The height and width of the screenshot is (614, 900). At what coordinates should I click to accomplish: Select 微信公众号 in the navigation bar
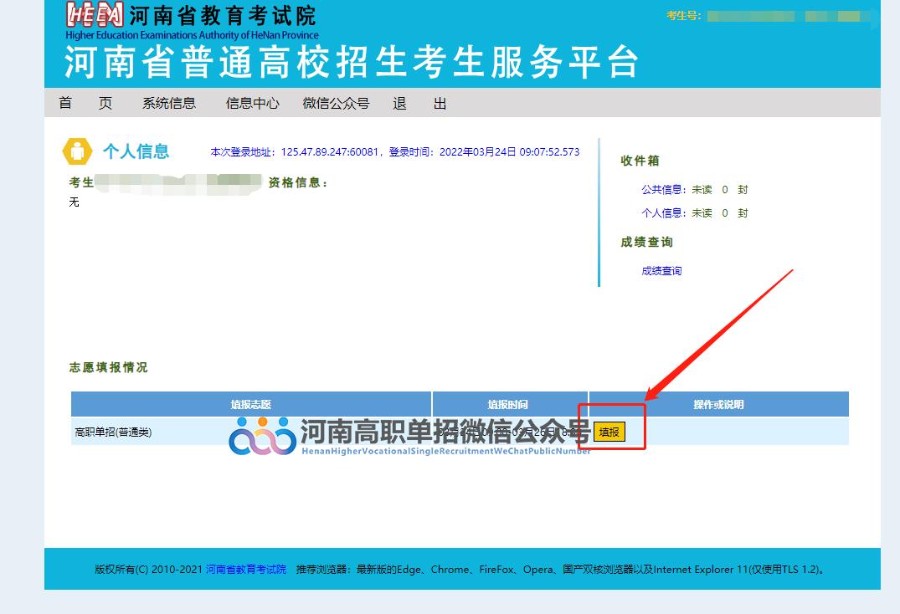(334, 103)
